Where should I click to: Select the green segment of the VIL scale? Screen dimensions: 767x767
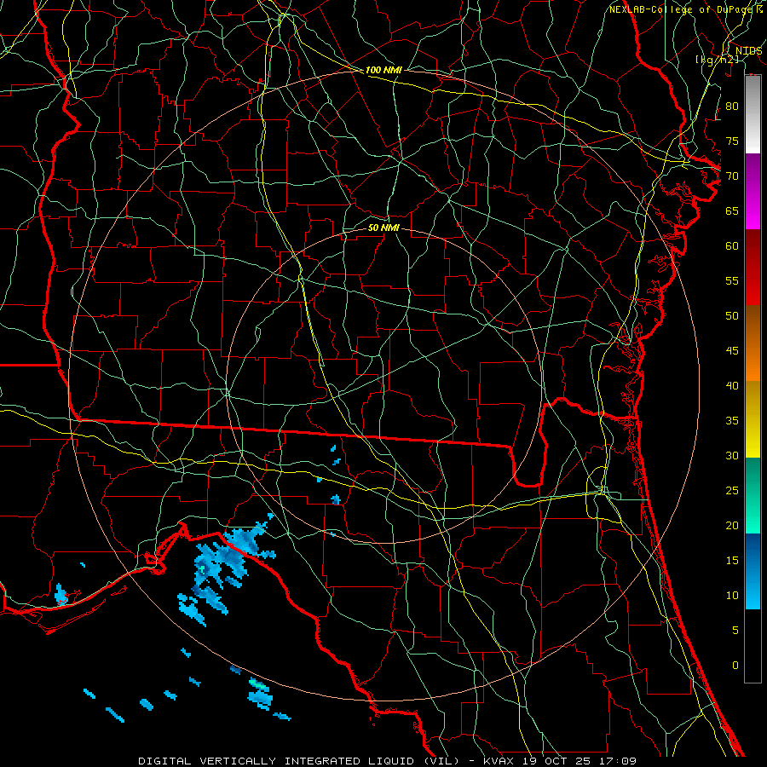click(753, 495)
